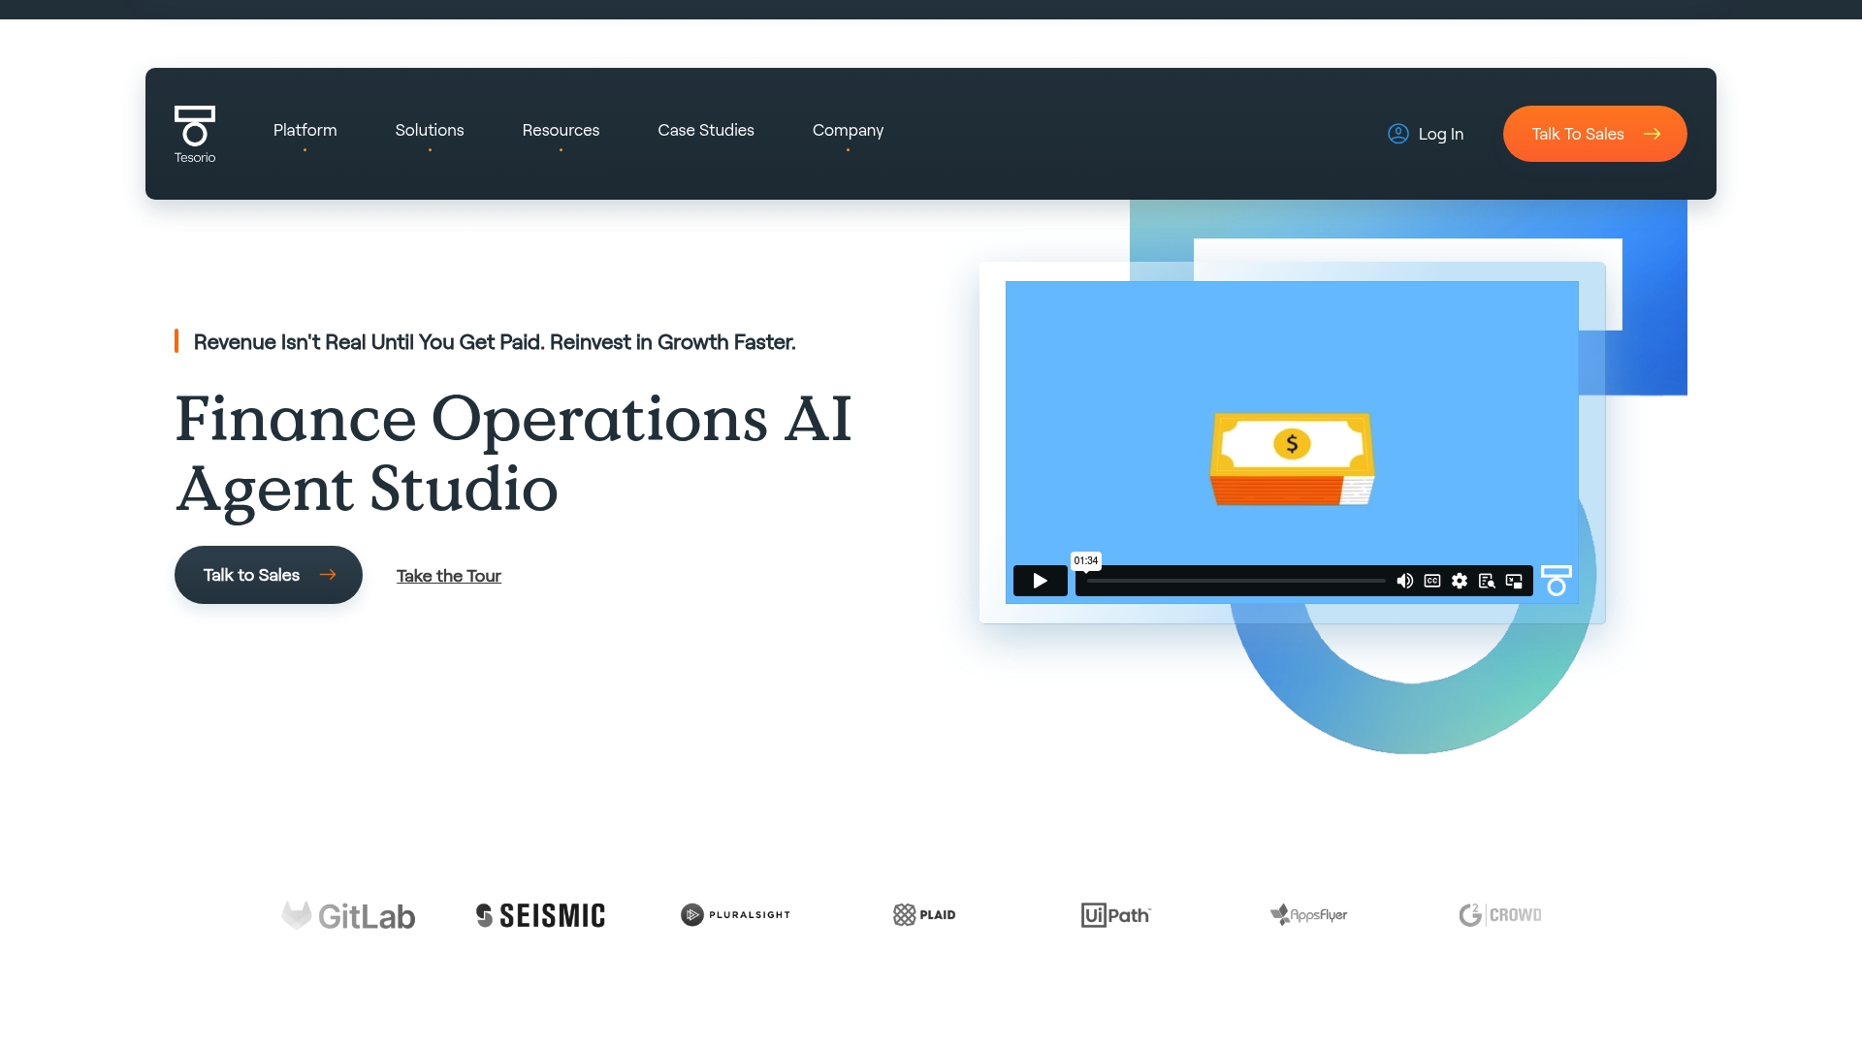Viewport: 1862px width, 1047px height.
Task: Expand the Solutions dropdown
Action: click(430, 130)
